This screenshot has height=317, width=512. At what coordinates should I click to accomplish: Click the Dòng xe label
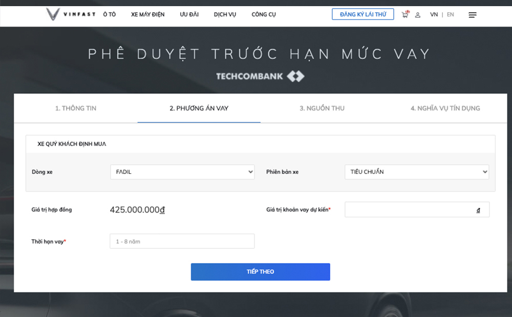42,172
